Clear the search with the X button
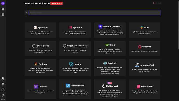Image resolution: width=179 pixels, height=101 pixels. point(27,13)
